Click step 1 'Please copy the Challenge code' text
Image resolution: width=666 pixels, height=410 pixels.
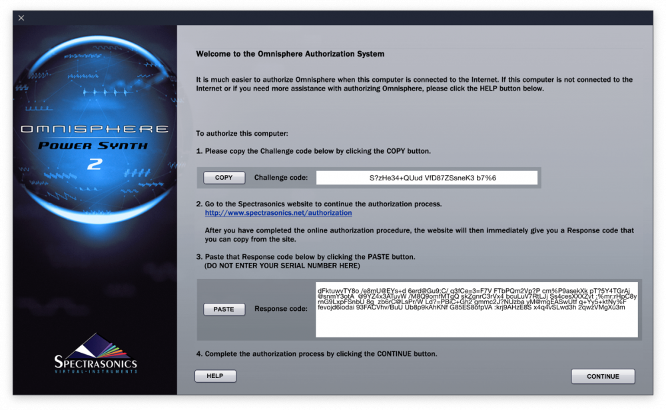click(x=314, y=151)
